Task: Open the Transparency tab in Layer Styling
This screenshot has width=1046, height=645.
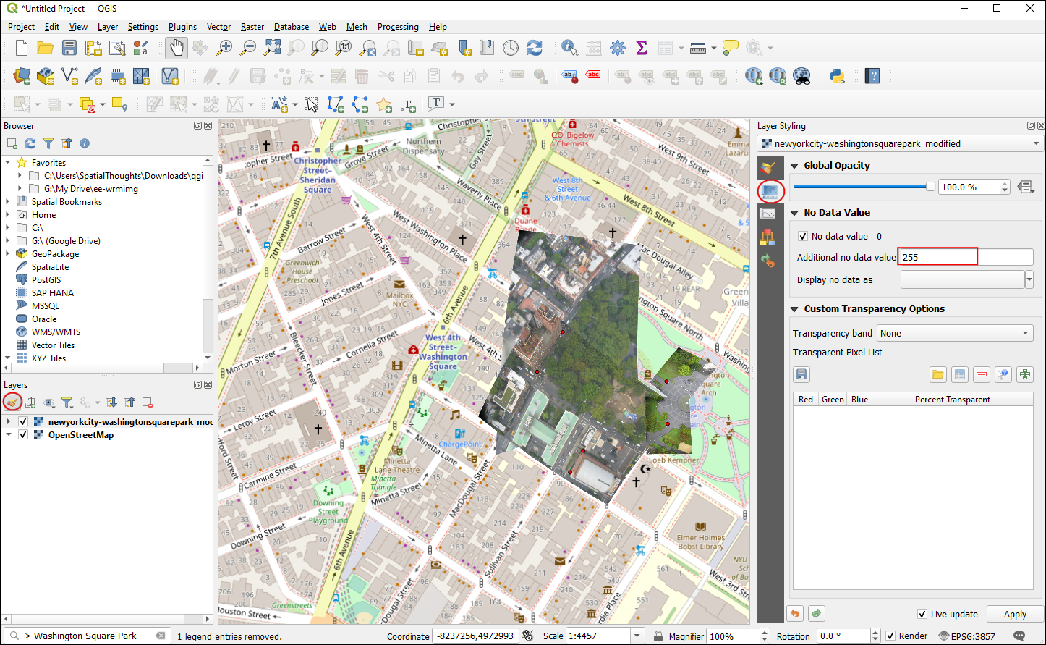Action: click(x=769, y=191)
